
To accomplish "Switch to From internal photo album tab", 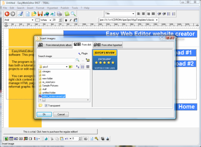I will 55,45.
